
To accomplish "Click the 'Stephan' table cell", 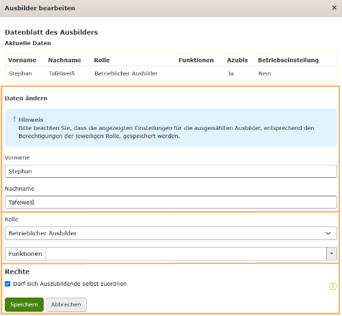I will pos(21,73).
